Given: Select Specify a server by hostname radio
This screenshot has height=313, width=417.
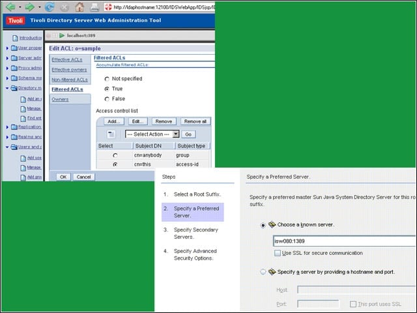Looking at the screenshot, I should tap(263, 272).
